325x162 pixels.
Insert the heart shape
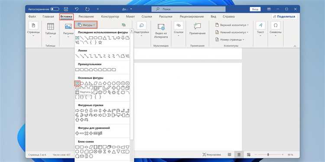point(104,92)
